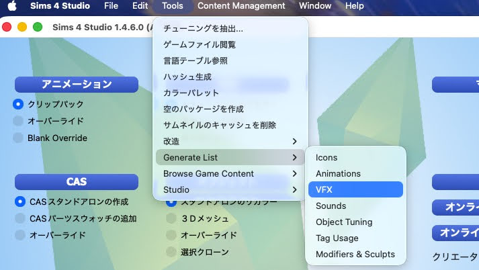Screen dimensions: 479x270
Task: Select Sounds in Generate List submenu
Action: [x=355, y=206]
